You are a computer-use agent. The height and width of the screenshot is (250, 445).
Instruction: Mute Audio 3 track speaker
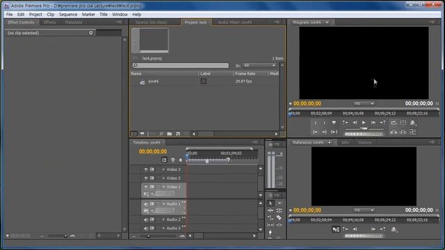pos(146,228)
